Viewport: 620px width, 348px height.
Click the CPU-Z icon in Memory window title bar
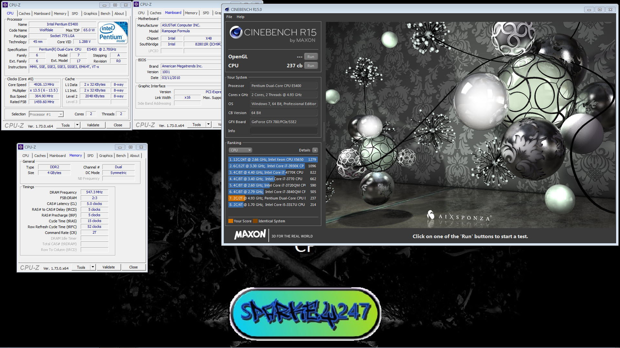[21, 147]
